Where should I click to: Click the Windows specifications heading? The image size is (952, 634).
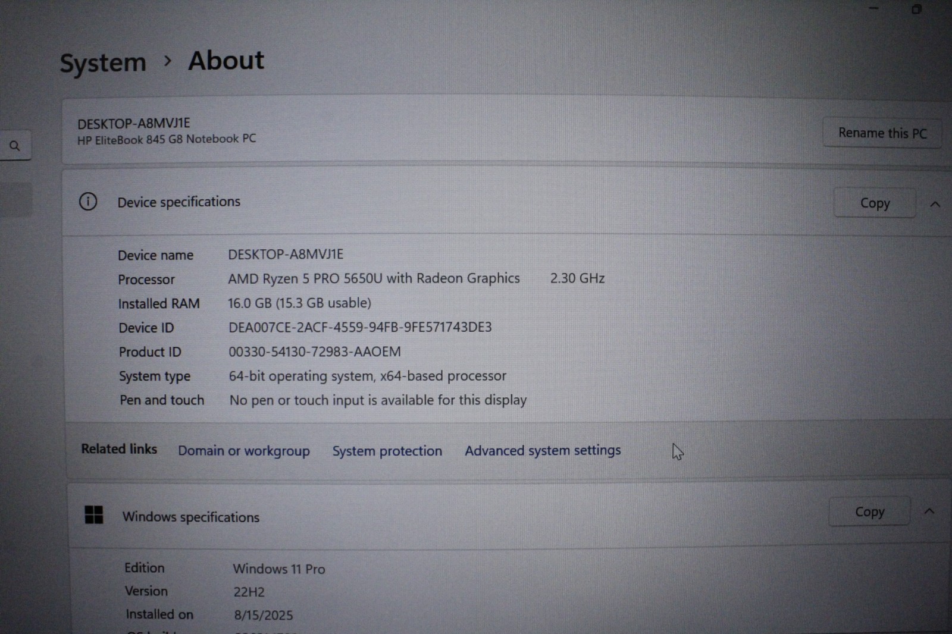(191, 517)
